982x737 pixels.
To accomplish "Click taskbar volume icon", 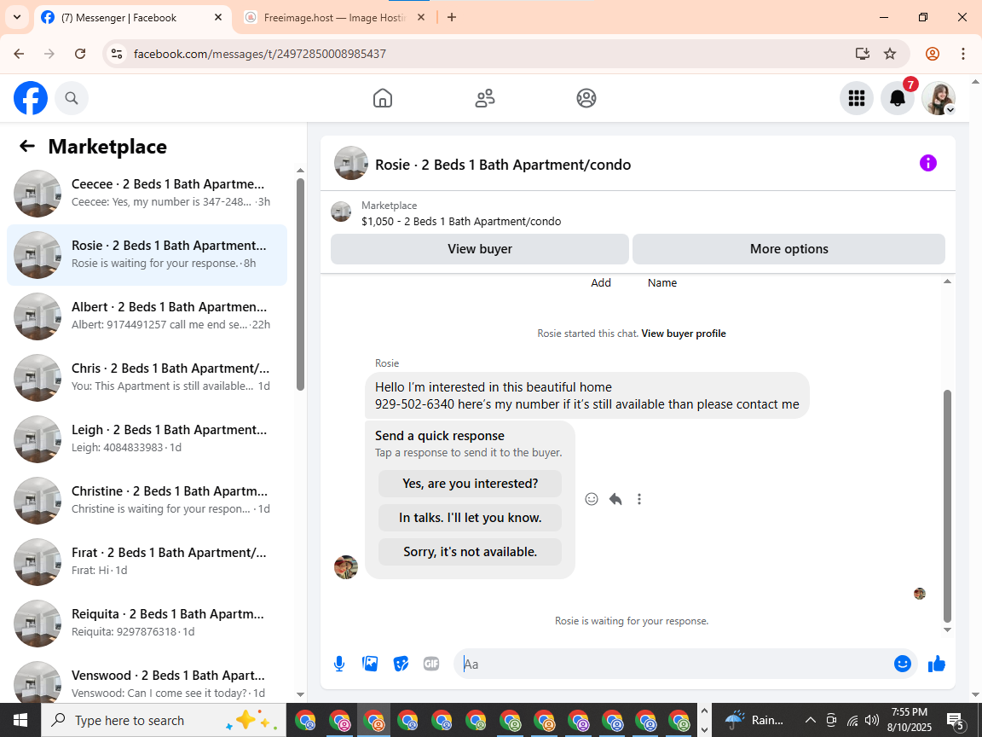I will tap(872, 720).
